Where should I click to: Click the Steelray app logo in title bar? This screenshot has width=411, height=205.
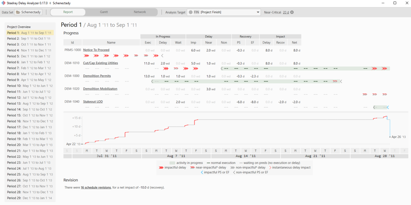3,3
